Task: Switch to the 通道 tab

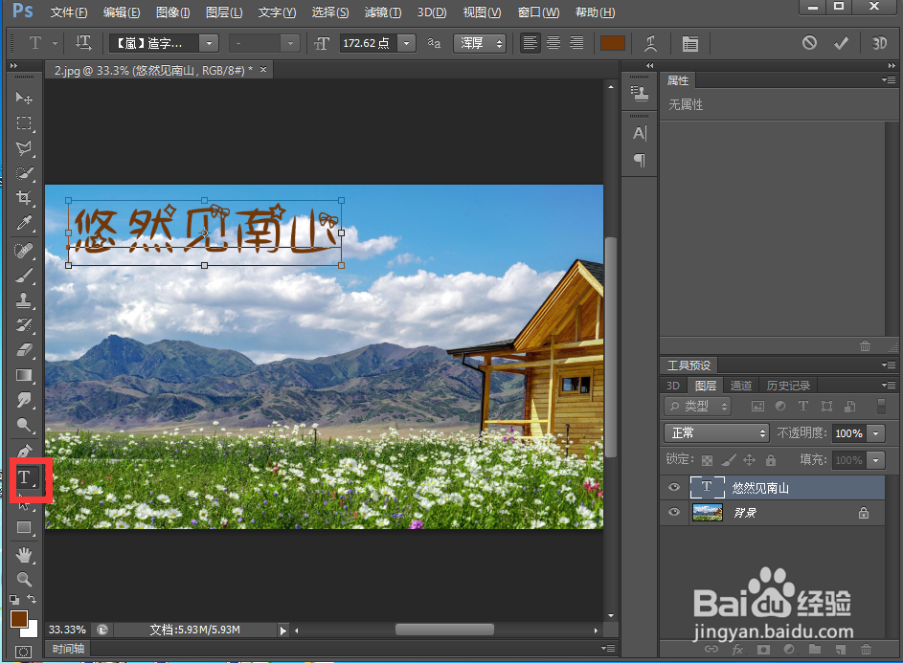Action: tap(740, 385)
